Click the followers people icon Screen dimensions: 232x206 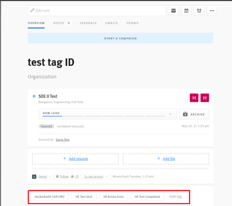[x=72, y=177]
